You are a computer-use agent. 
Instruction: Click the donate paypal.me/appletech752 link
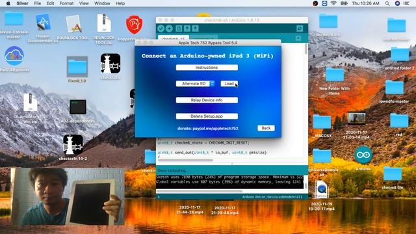[x=208, y=129]
